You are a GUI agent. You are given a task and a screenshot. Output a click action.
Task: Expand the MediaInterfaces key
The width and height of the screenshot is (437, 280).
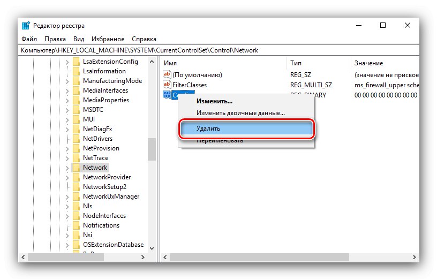coord(67,91)
